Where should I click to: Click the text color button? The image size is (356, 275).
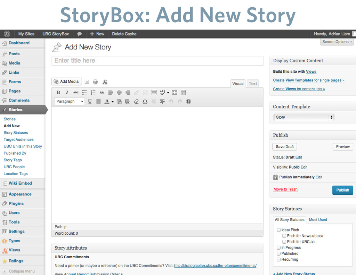(107, 102)
